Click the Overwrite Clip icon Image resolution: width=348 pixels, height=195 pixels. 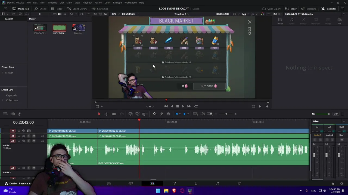click(x=137, y=114)
